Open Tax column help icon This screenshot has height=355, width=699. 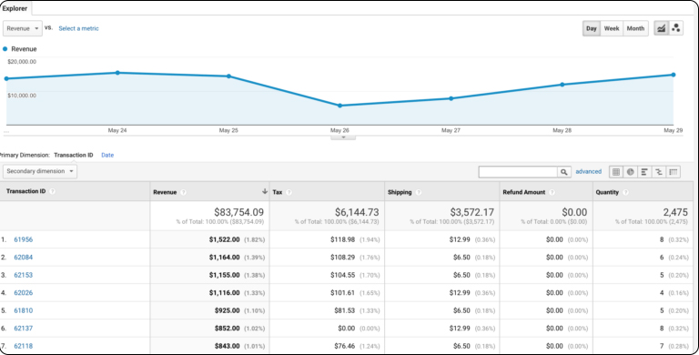pos(289,192)
